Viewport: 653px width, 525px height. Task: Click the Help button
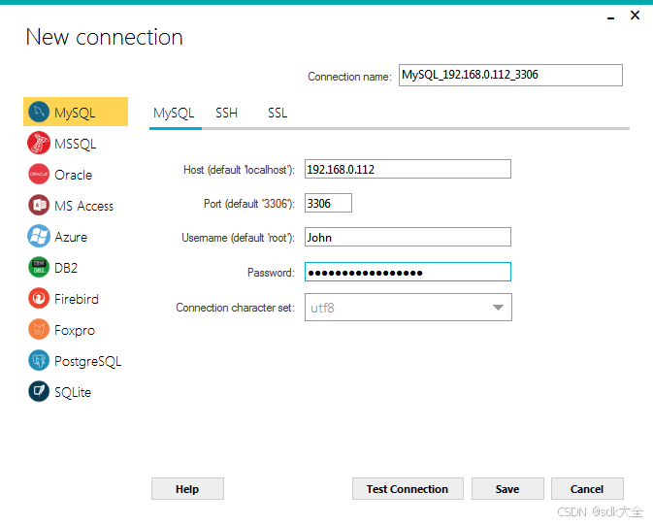tap(187, 489)
